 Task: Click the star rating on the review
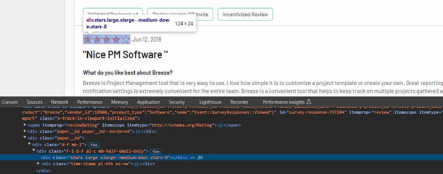[x=107, y=39]
